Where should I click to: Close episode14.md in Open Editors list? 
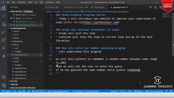[x=11, y=25]
